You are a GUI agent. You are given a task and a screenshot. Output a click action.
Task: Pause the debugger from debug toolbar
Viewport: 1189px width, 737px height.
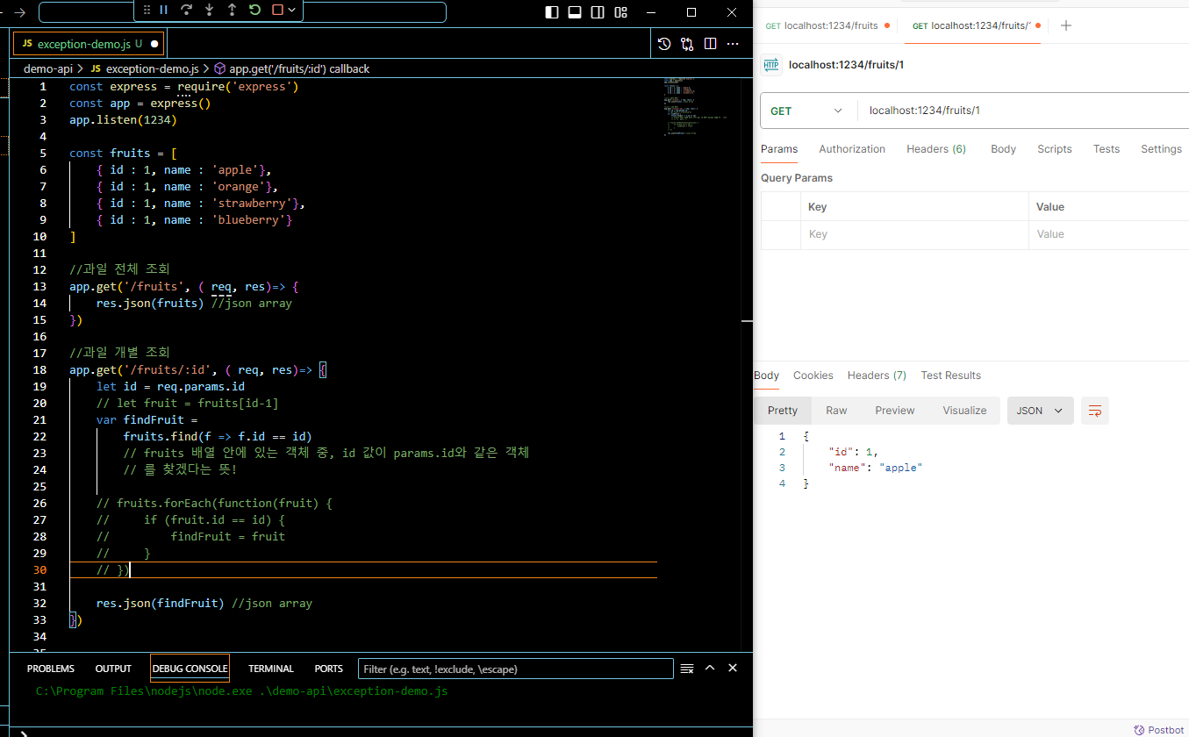[163, 10]
